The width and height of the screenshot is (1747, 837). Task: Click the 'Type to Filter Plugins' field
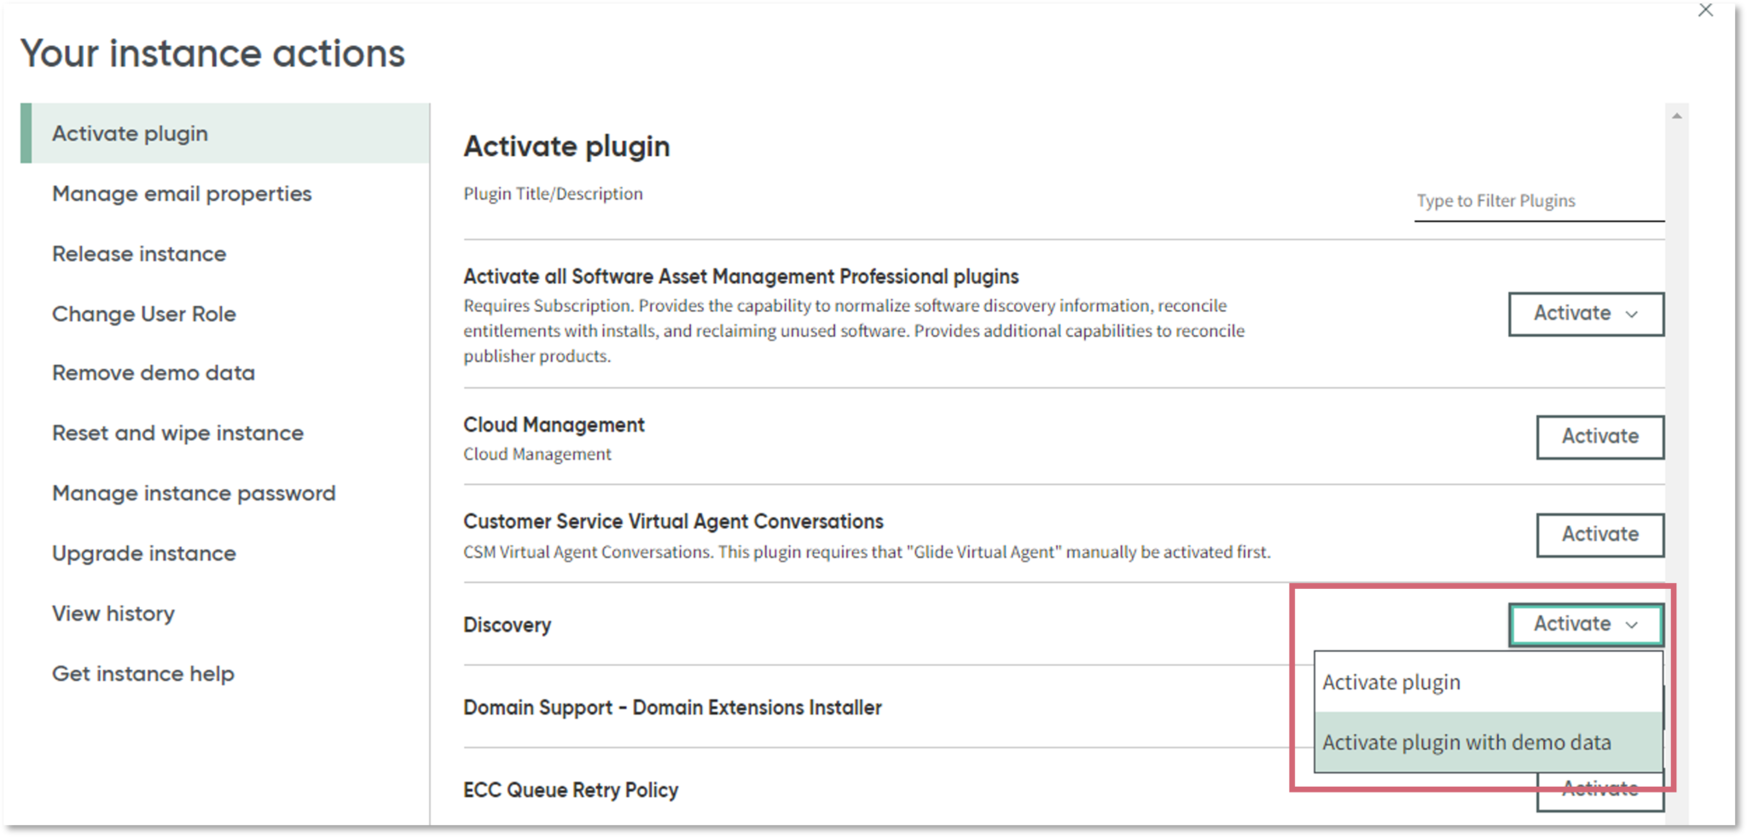[x=1537, y=201]
